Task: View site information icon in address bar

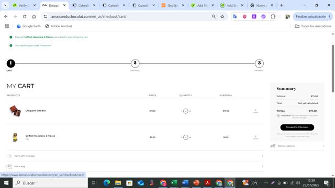Action: point(46,16)
